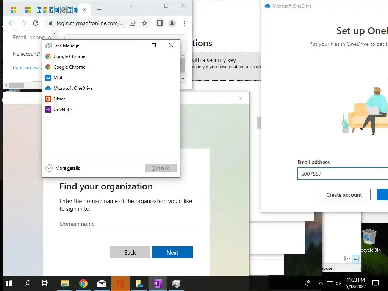
Task: Click the End task button
Action: tap(161, 168)
